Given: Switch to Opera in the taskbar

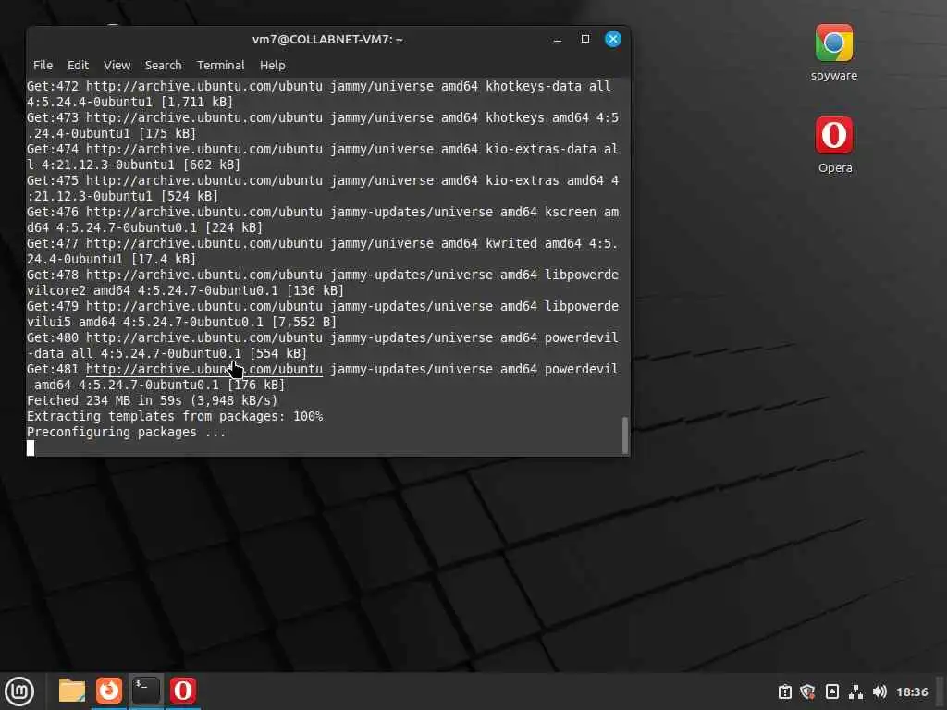Looking at the screenshot, I should click(x=182, y=691).
